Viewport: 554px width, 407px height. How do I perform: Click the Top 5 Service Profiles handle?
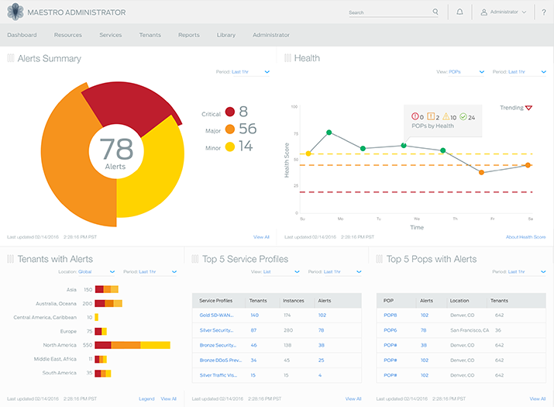(x=195, y=259)
